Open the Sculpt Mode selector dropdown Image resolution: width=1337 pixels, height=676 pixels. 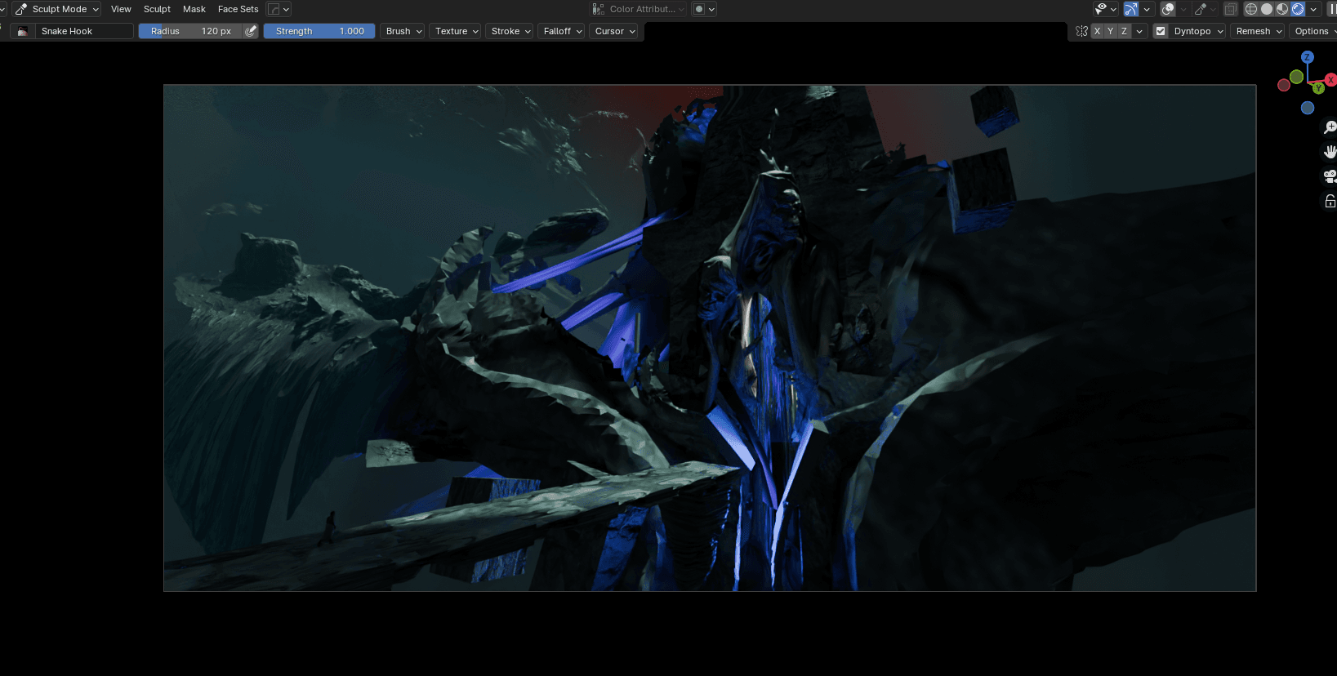(x=56, y=9)
